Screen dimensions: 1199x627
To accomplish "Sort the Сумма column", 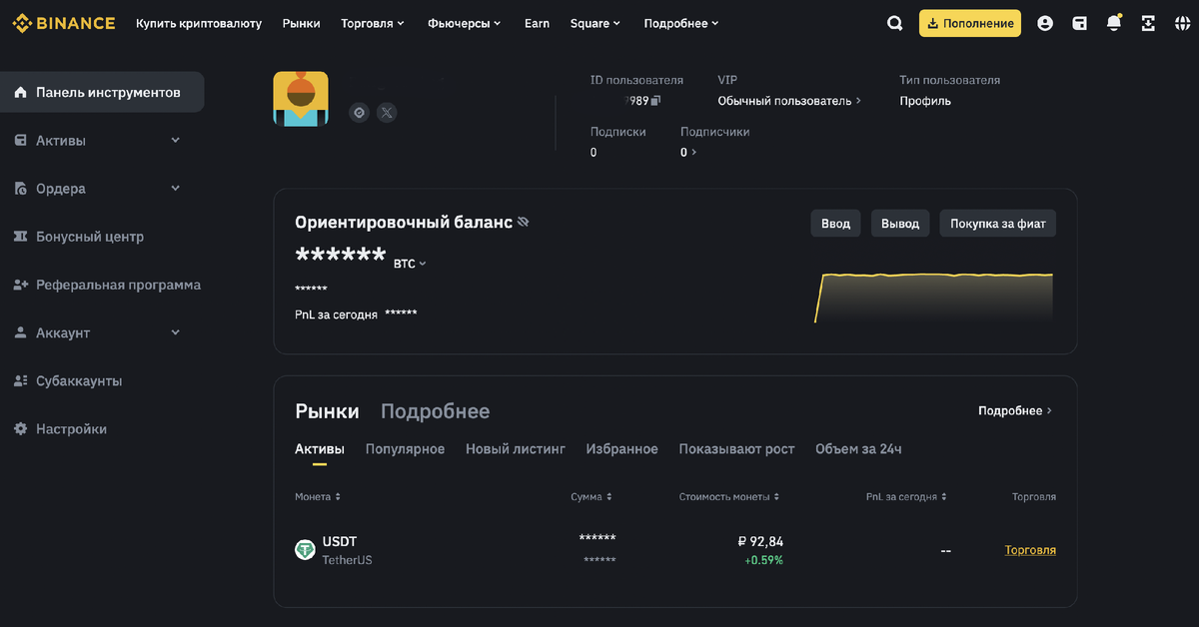I will [x=592, y=496].
